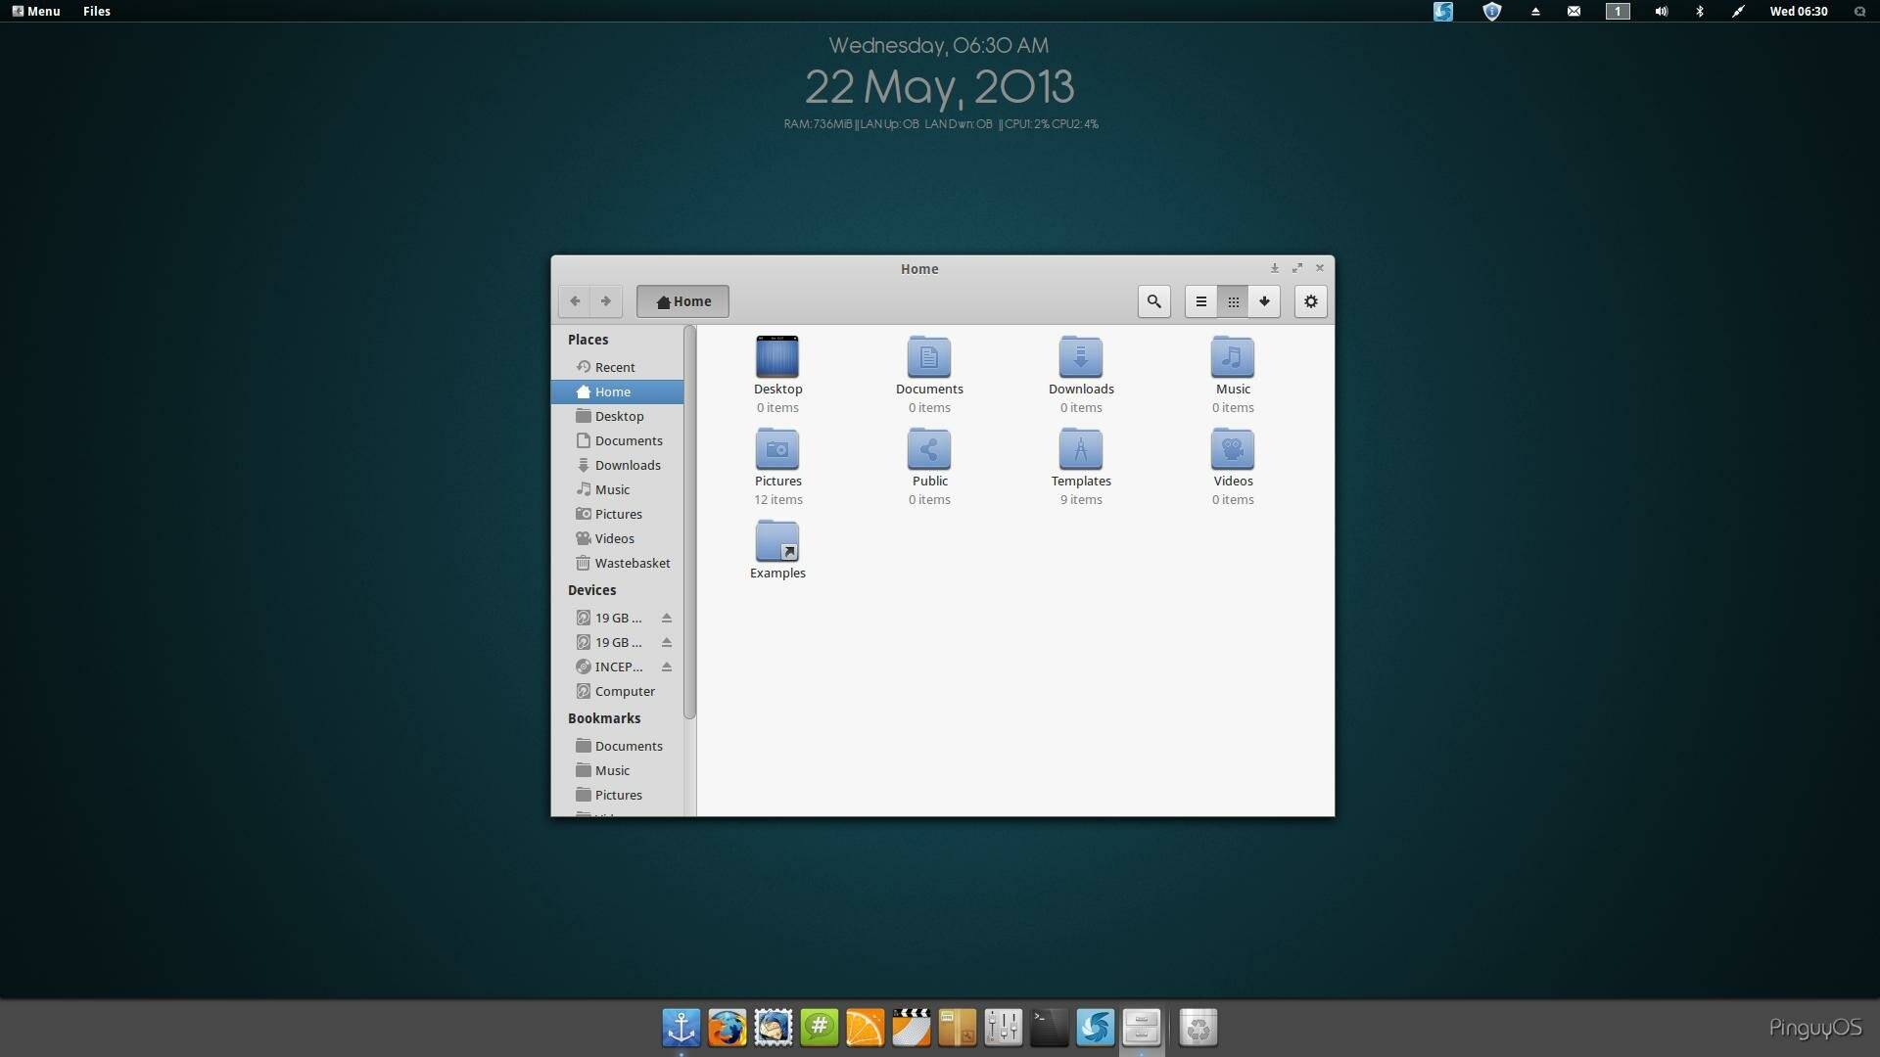Image resolution: width=1880 pixels, height=1057 pixels.
Task: Open the sort order dropdown in the toolbar
Action: click(x=1264, y=301)
